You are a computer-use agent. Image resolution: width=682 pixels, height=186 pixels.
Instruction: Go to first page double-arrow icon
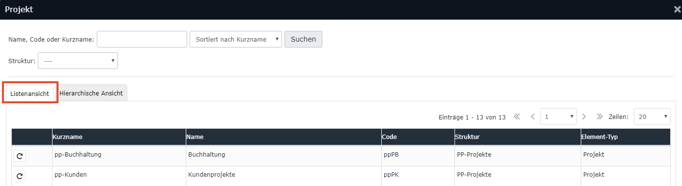click(517, 116)
